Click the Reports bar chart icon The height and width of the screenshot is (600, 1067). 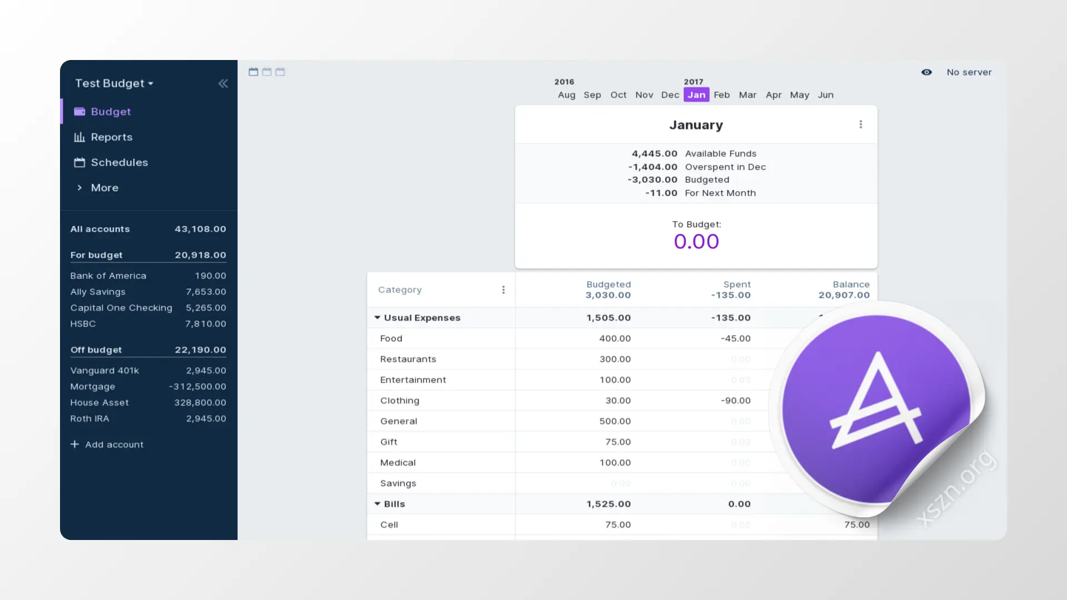(x=79, y=137)
